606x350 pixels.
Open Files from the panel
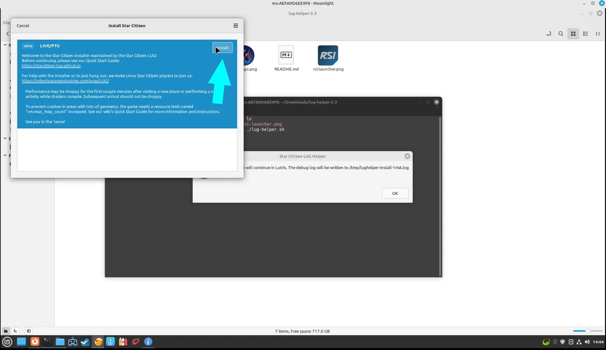[60, 342]
